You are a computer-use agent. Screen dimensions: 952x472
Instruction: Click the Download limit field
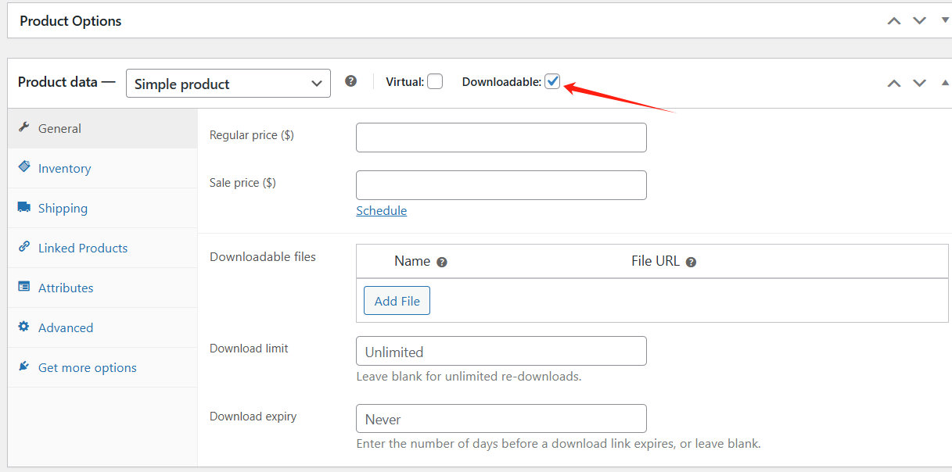tap(501, 351)
